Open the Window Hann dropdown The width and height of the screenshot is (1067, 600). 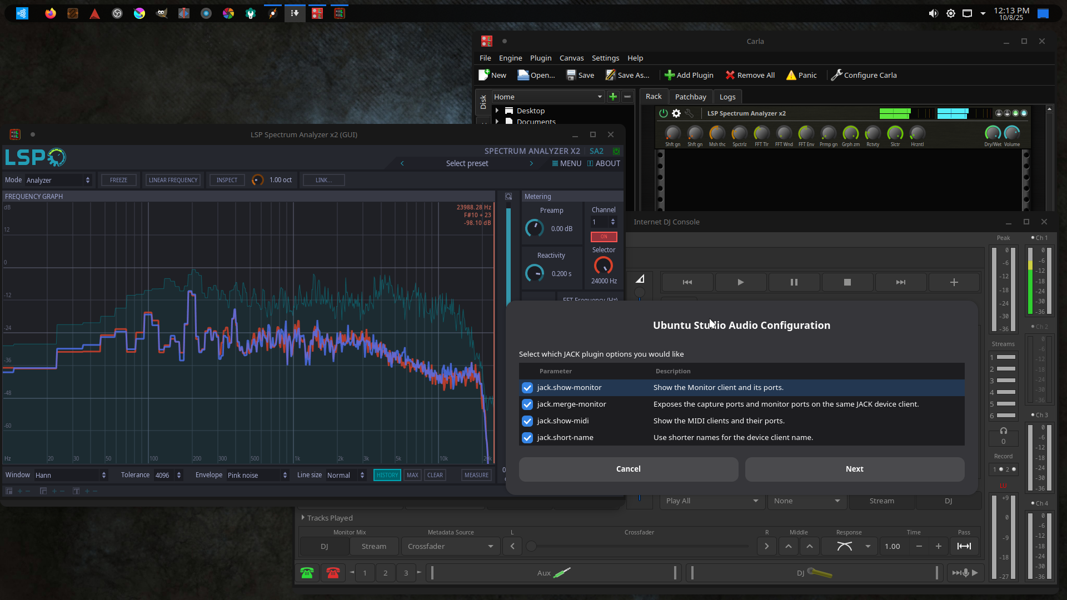pyautogui.click(x=71, y=475)
